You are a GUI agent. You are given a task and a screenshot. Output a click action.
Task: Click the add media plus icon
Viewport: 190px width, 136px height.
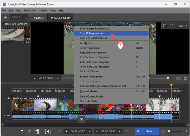5,17
